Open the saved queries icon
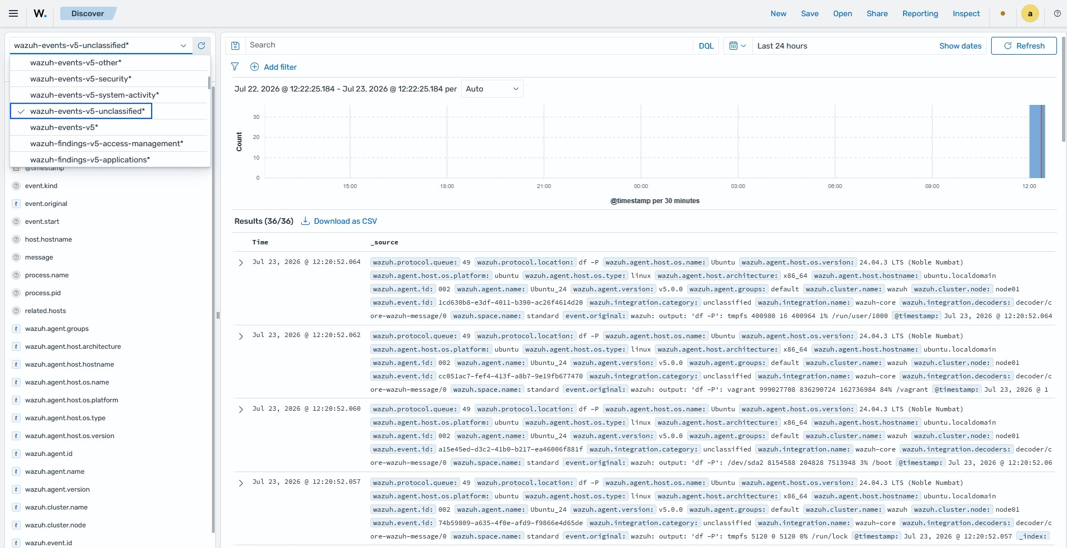Viewport: 1067px width, 548px height. (235, 46)
